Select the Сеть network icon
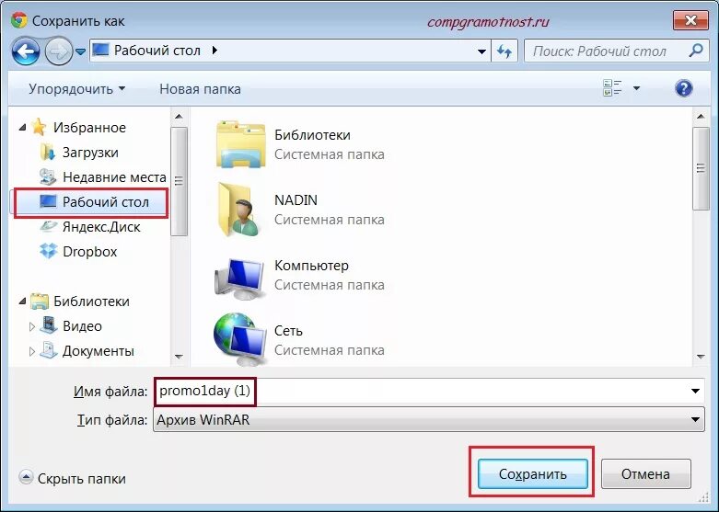This screenshot has width=719, height=512. 240,340
